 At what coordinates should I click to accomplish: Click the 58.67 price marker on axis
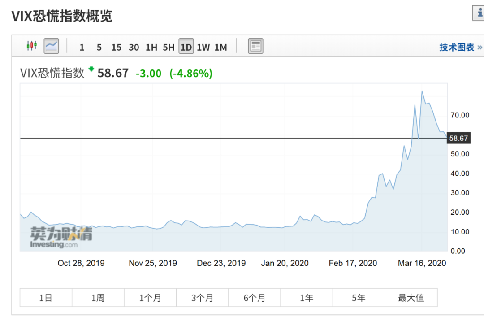point(458,138)
